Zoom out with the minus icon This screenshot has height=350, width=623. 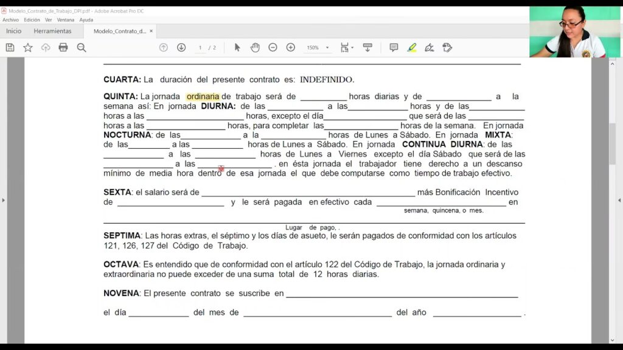[273, 47]
